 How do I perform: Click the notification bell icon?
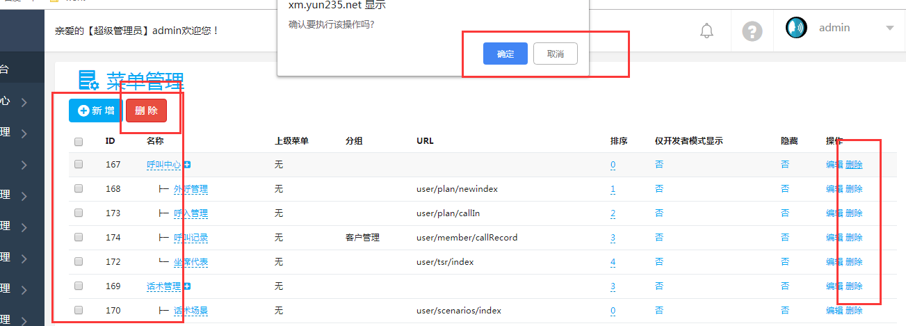tap(706, 31)
